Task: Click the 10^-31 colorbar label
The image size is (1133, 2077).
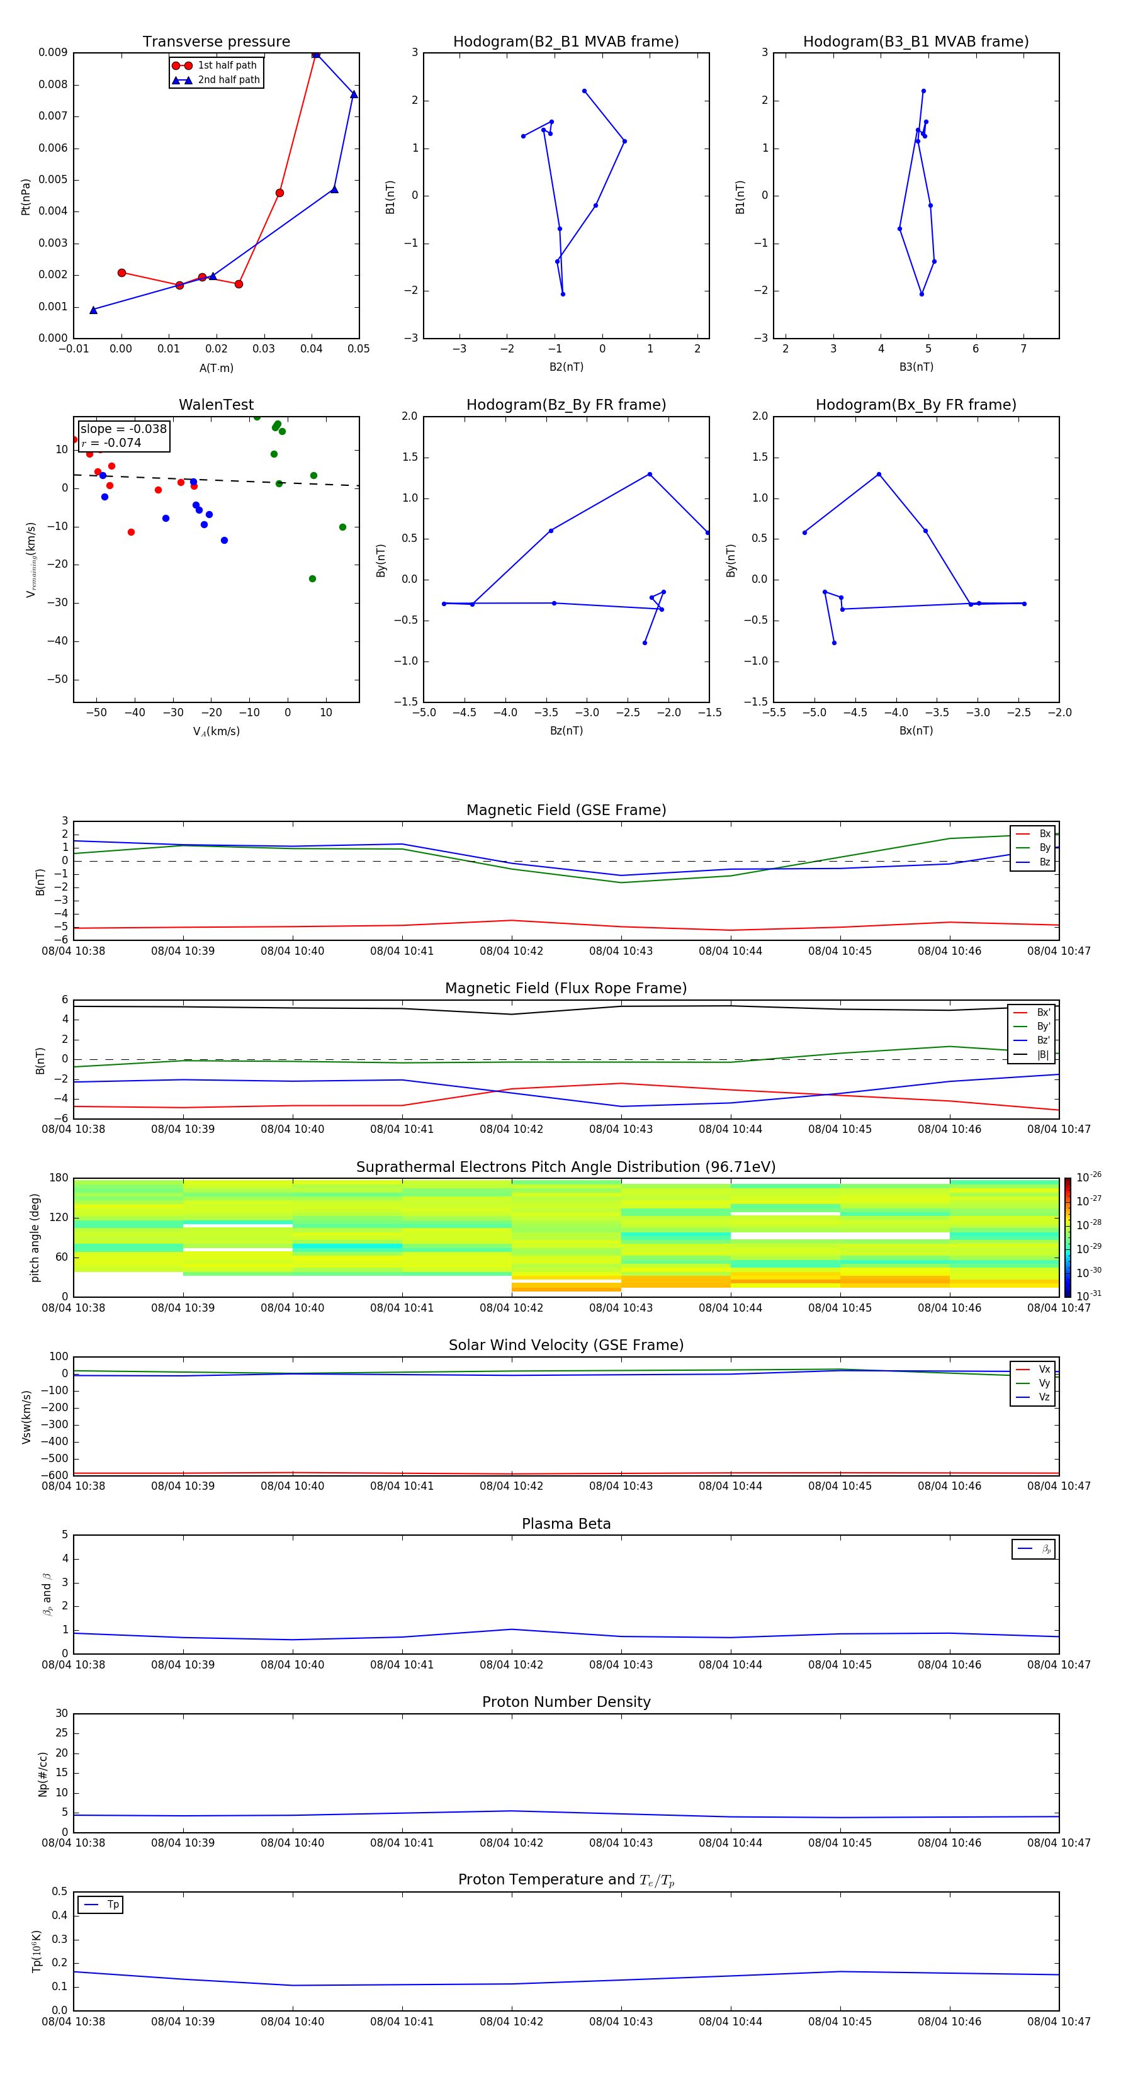Action: pos(1089,1296)
